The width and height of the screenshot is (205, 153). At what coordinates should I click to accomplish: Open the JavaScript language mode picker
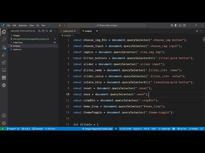(x=164, y=129)
